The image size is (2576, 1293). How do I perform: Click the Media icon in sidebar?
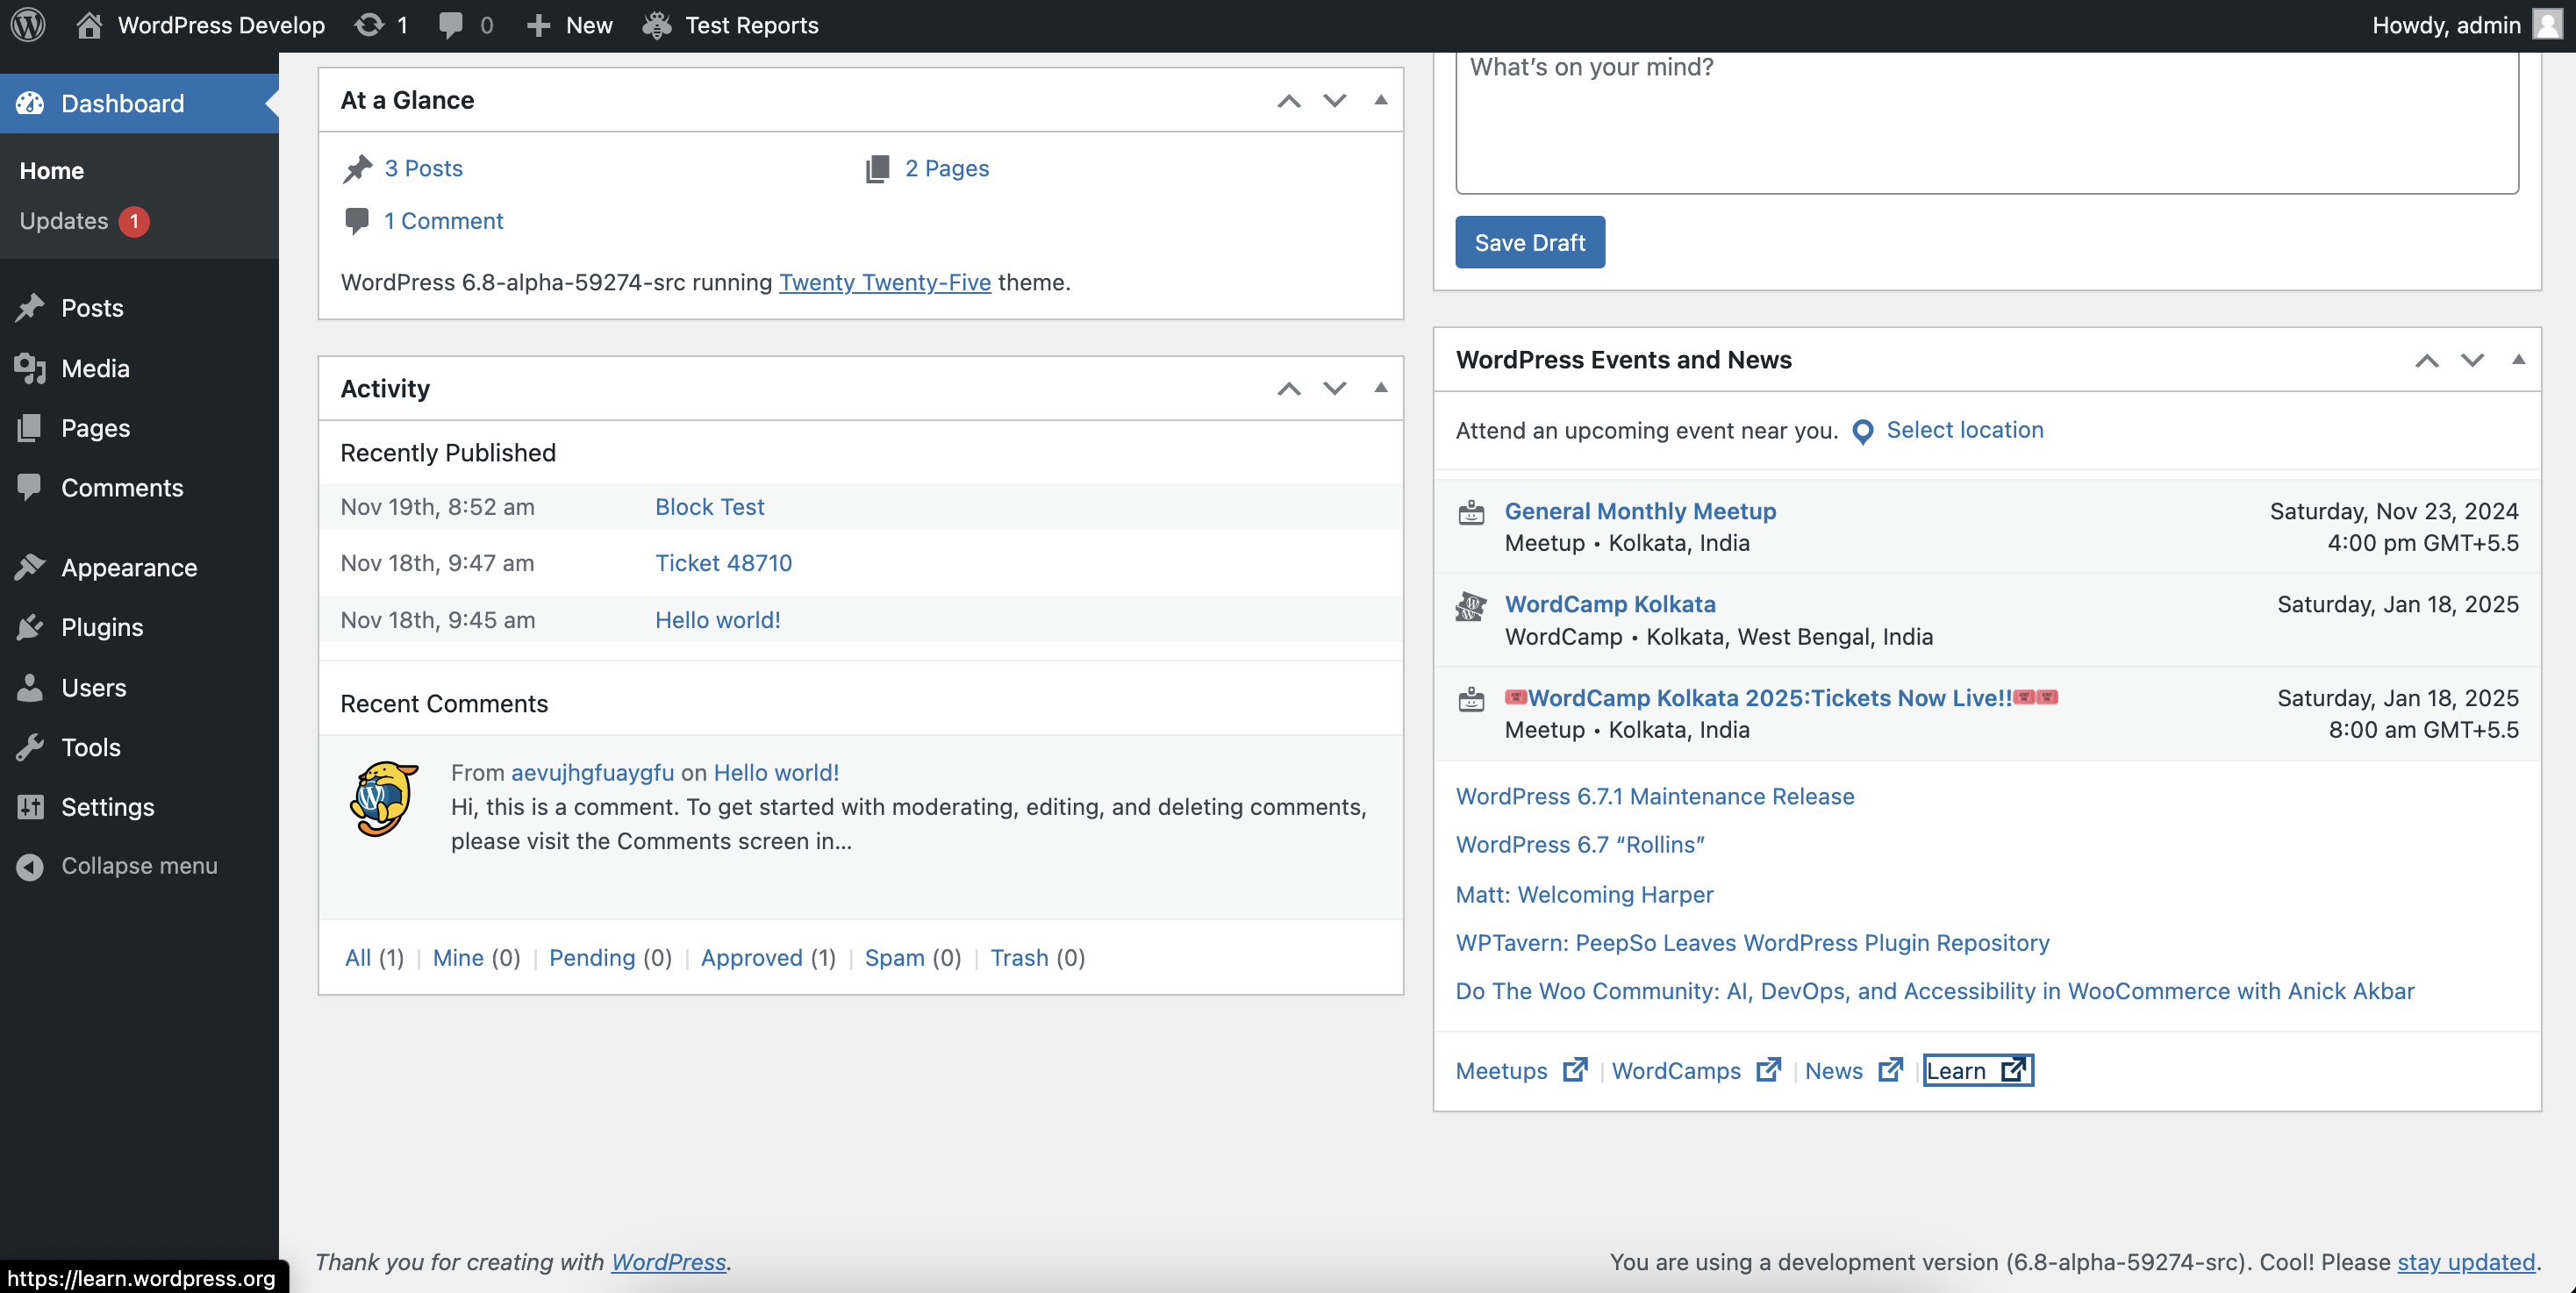[x=30, y=368]
